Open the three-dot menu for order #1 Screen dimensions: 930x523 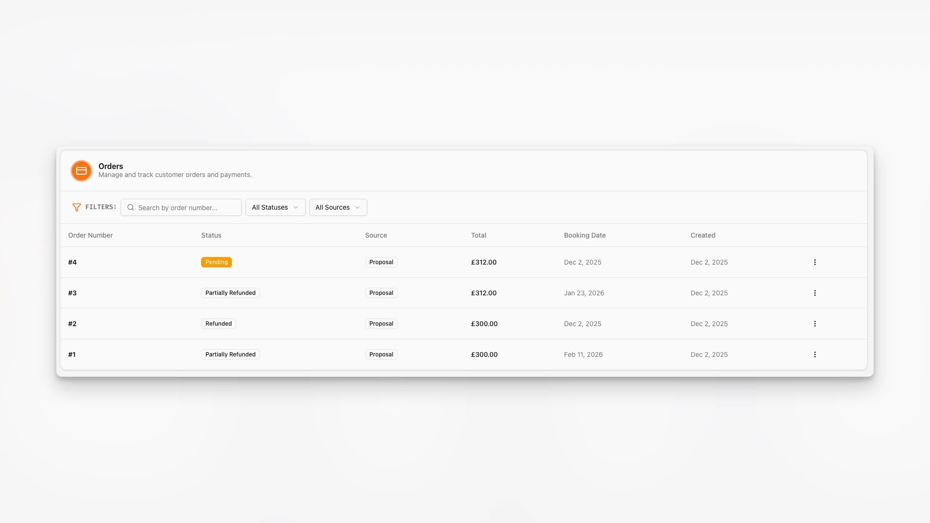(x=815, y=355)
